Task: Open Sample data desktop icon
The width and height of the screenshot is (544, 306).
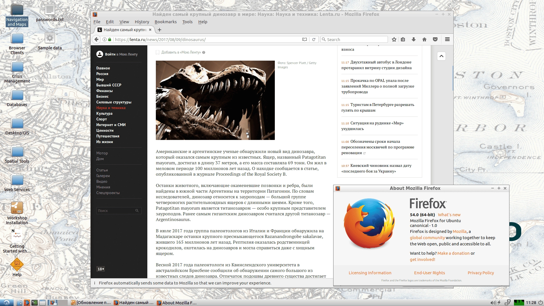Action: click(50, 41)
